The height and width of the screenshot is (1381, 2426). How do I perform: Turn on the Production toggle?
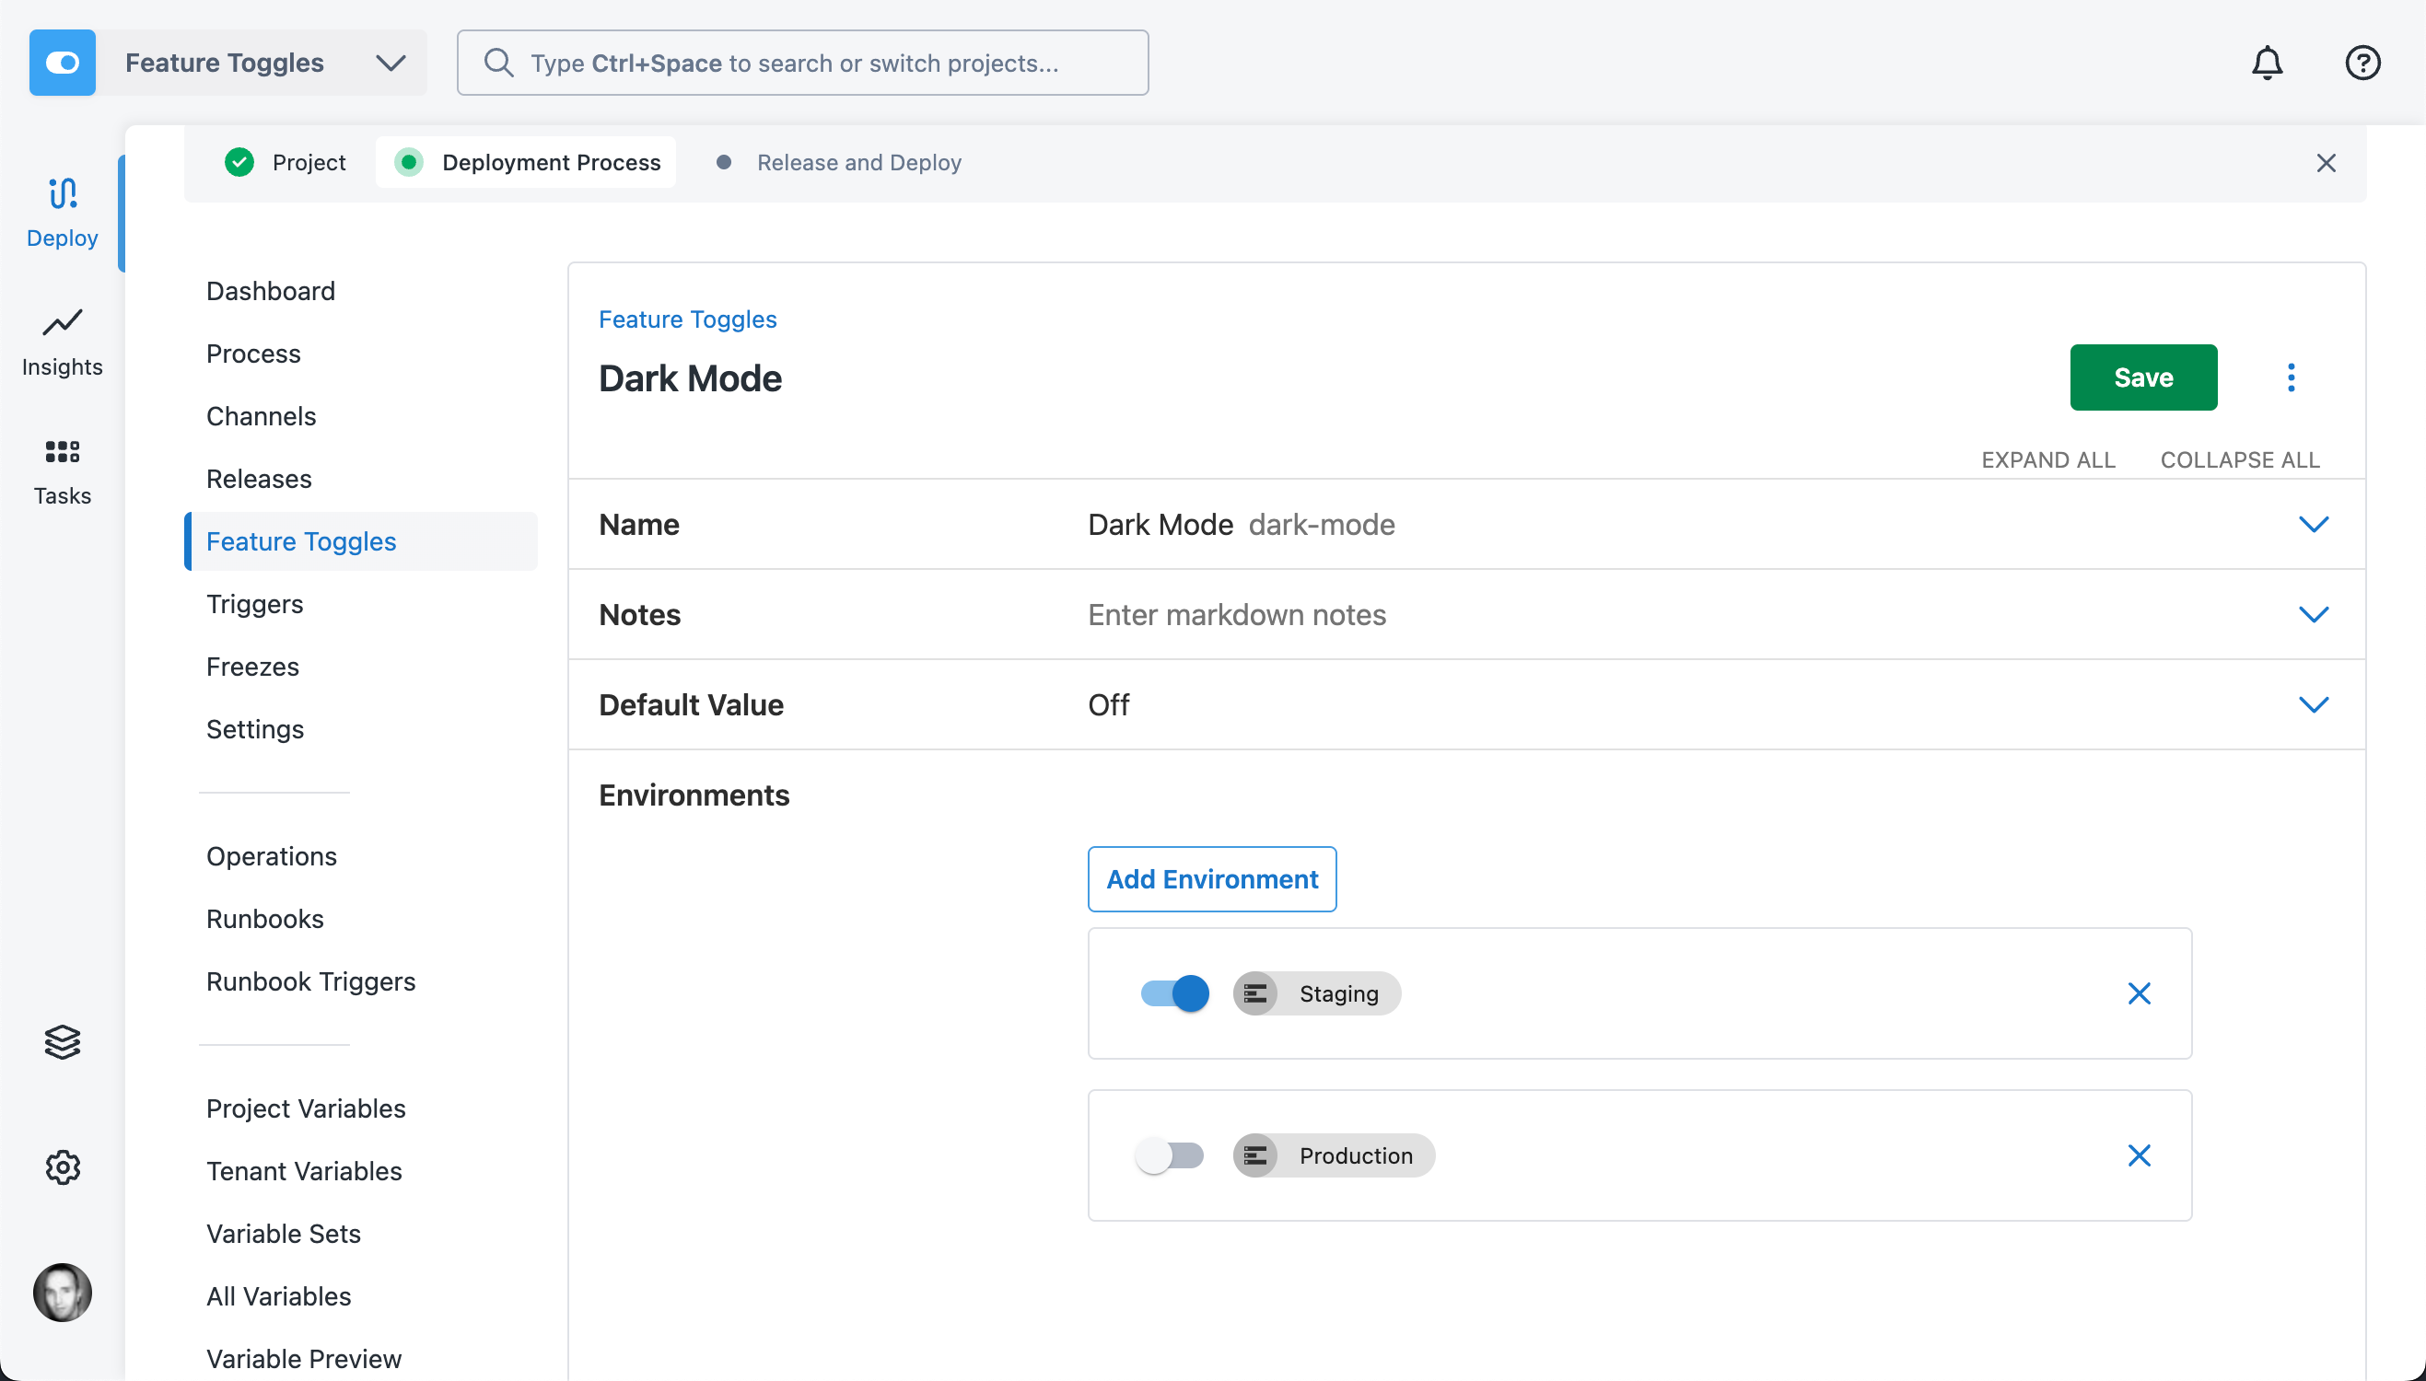pyautogui.click(x=1170, y=1155)
